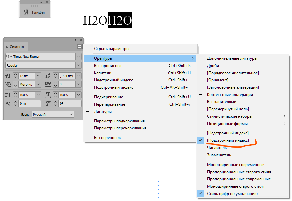The width and height of the screenshot is (292, 201).
Task: Click the skew italic T icon
Action: [48, 104]
